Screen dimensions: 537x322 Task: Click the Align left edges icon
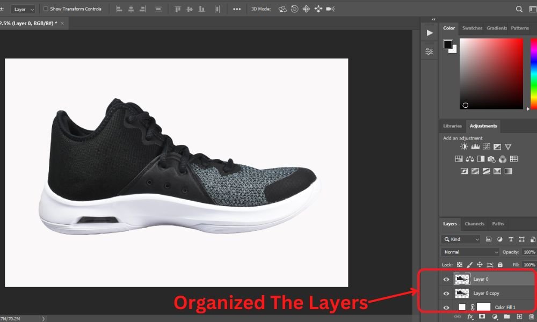coord(119,9)
